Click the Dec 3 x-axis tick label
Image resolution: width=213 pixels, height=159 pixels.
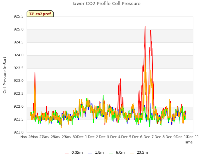click(104, 137)
